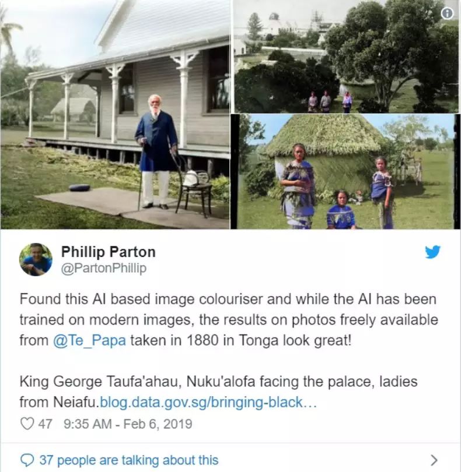Screen dimensions: 461x472
Task: Click the caption line mentioning King George Taufa'ahau
Action: point(218,382)
